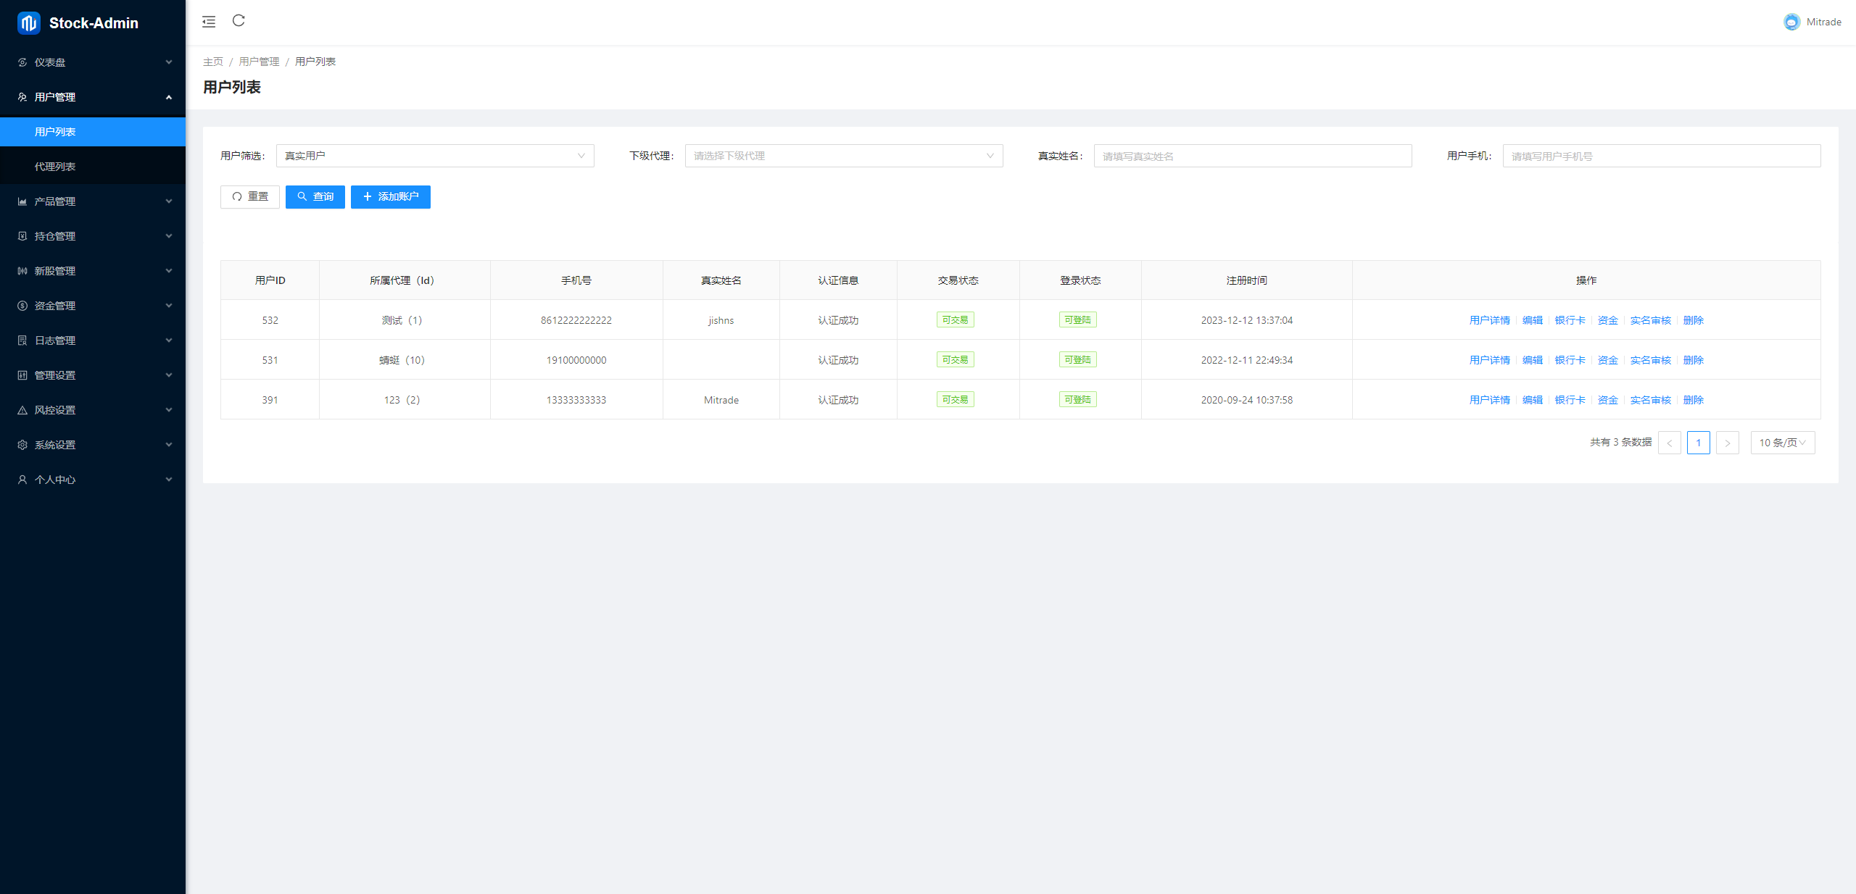Click the page refresh icon

(x=239, y=21)
